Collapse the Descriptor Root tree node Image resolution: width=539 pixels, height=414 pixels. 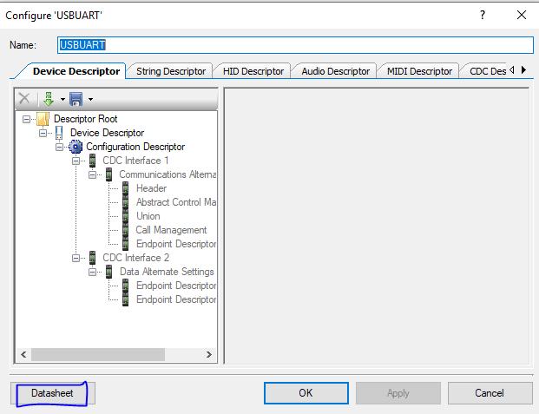[27, 119]
